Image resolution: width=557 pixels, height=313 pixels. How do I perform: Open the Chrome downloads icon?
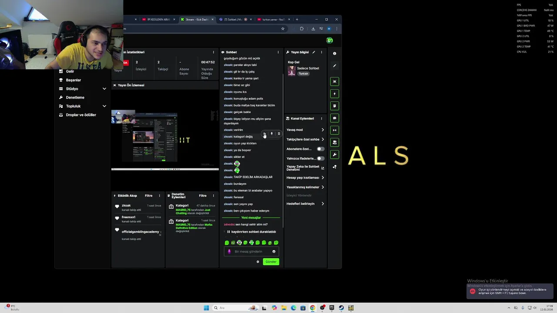[313, 29]
